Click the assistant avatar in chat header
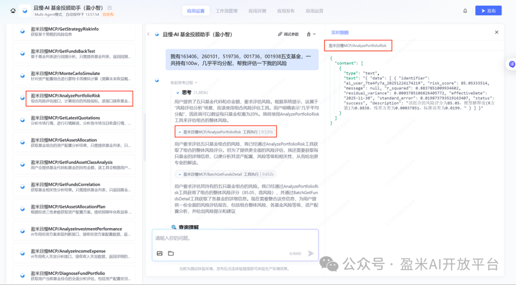Viewport: 516px width, 285px height. (x=157, y=34)
